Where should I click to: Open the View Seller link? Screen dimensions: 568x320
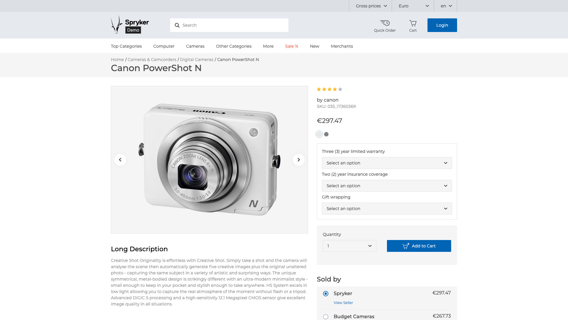pyautogui.click(x=343, y=303)
